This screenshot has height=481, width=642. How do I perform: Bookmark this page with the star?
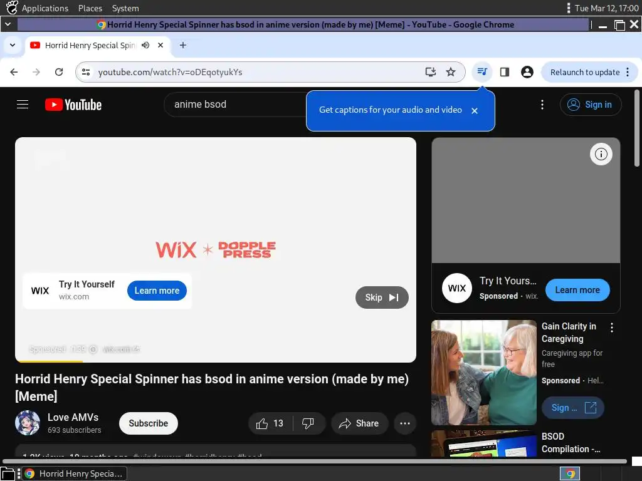[451, 72]
